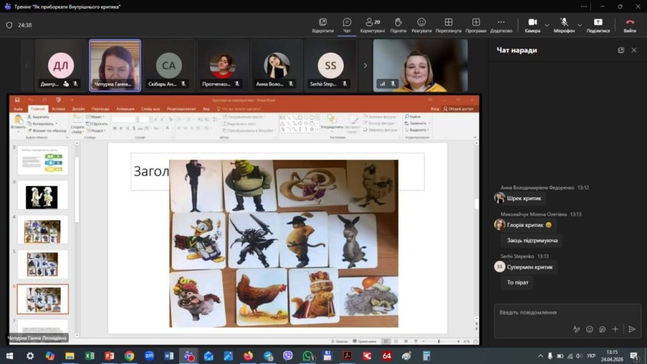The width and height of the screenshot is (647, 364).
Task: Open Програми apps icon
Action: pos(476,25)
